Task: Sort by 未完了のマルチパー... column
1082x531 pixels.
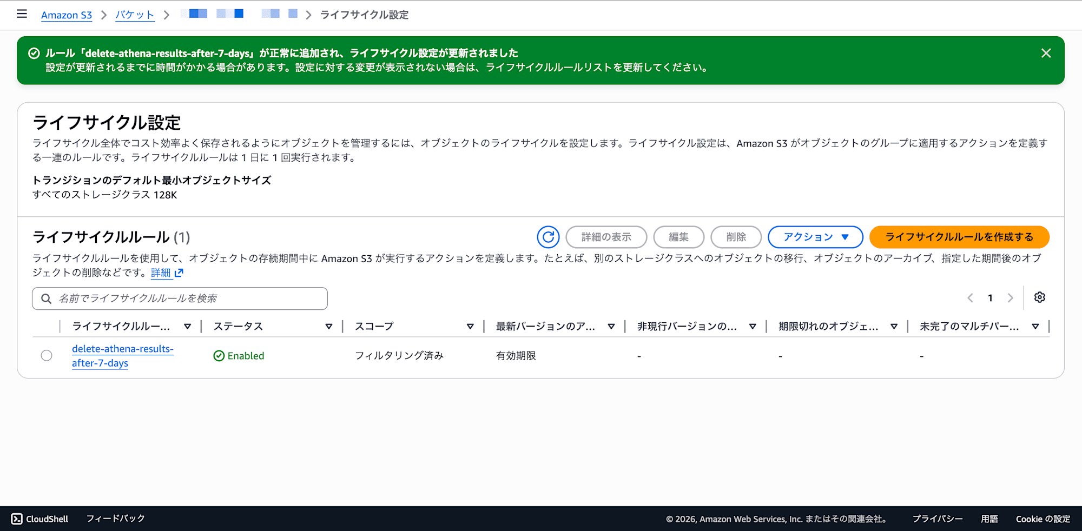Action: tap(1034, 326)
